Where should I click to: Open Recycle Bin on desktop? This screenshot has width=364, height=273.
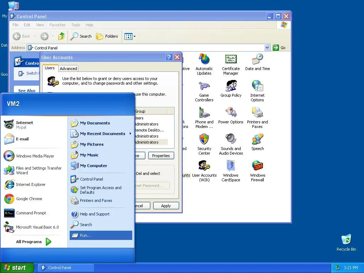point(346,242)
